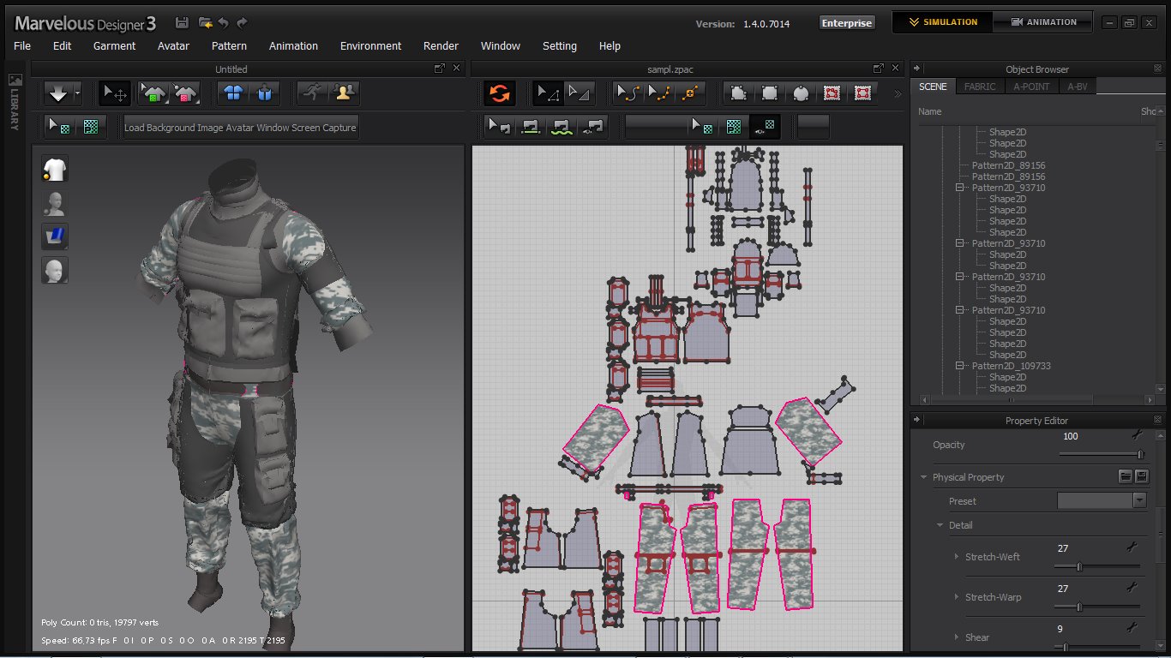The height and width of the screenshot is (658, 1171).
Task: Expand the Stretch-Weft property
Action: [958, 557]
